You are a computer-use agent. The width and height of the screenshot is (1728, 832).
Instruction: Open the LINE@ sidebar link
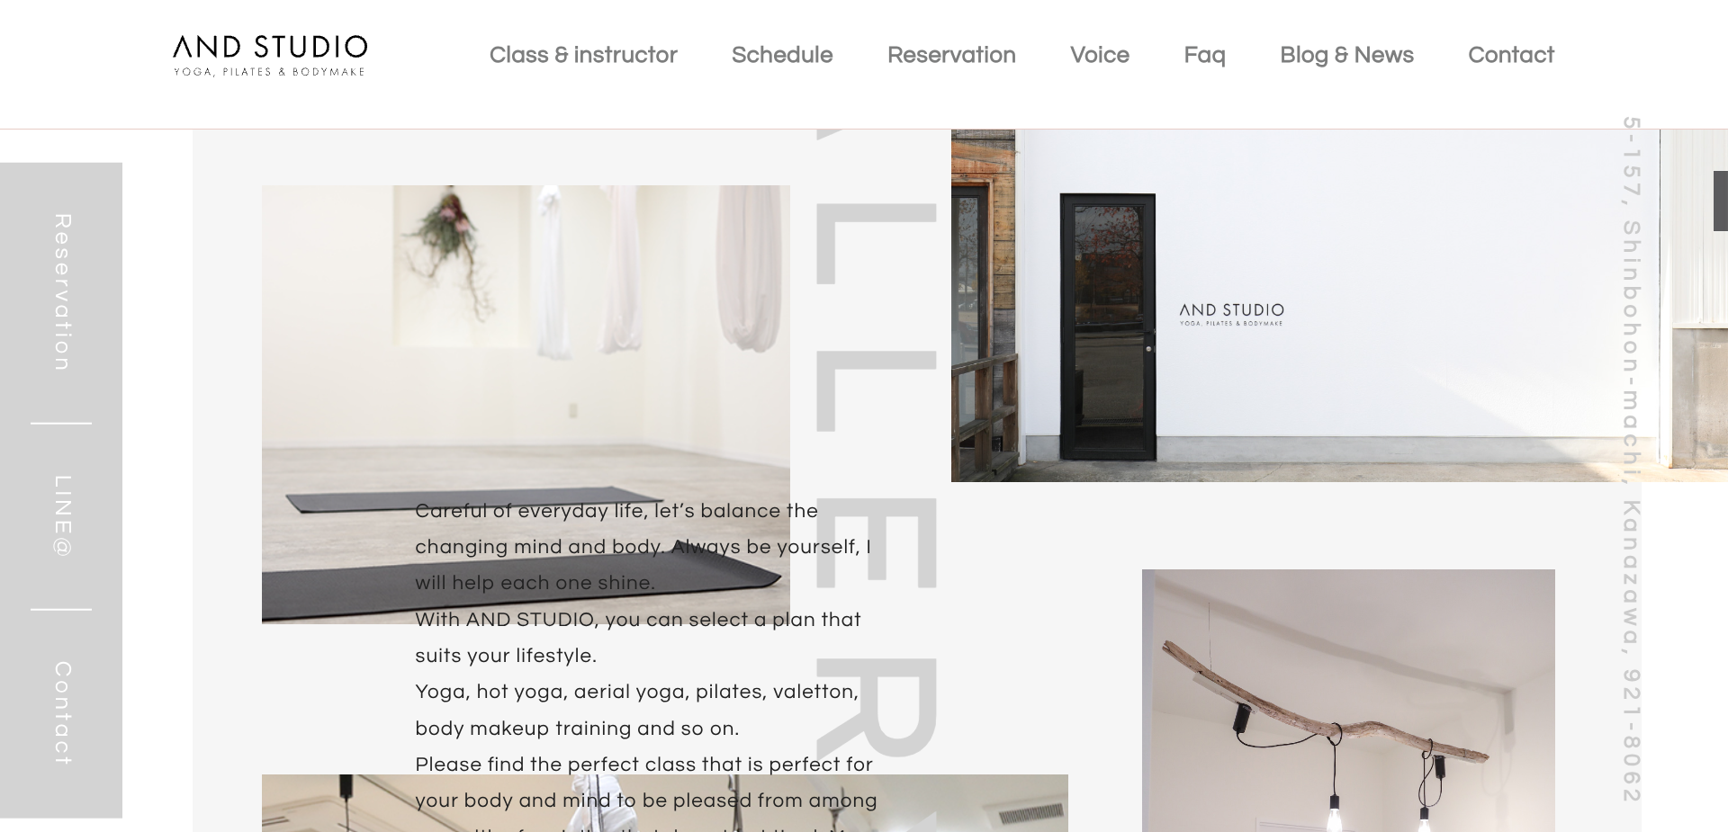click(61, 515)
